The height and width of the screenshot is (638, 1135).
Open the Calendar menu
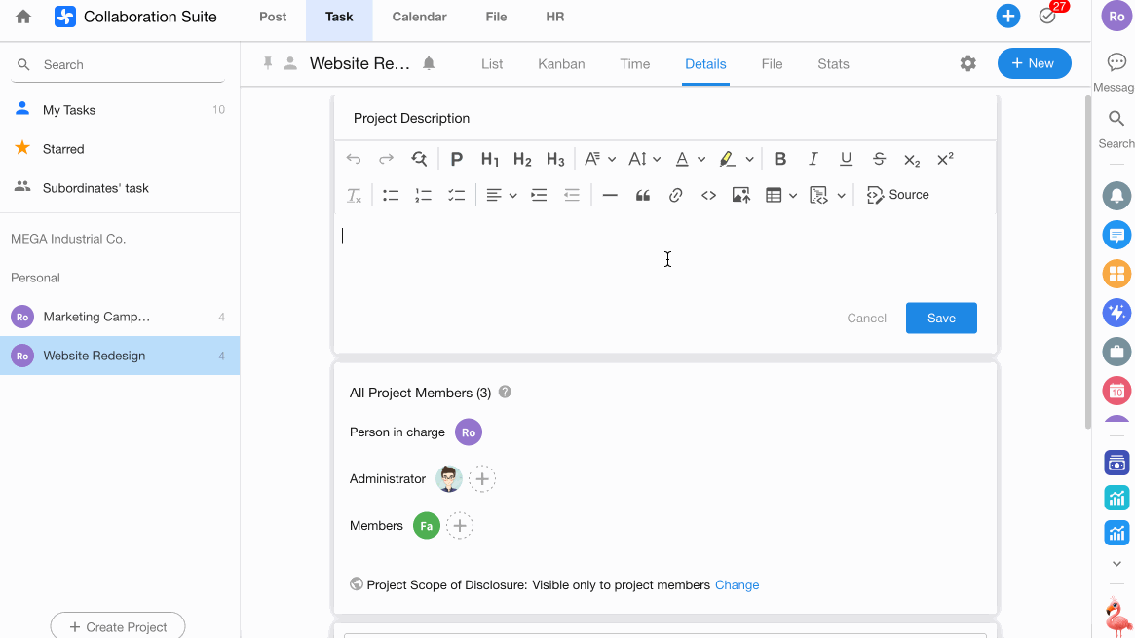coord(419,17)
